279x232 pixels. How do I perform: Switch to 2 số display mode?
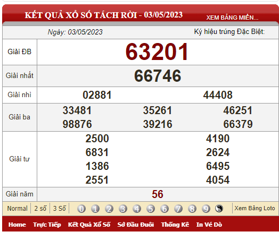point(40,209)
